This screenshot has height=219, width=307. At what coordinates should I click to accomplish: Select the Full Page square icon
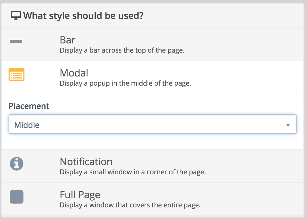coord(17,197)
